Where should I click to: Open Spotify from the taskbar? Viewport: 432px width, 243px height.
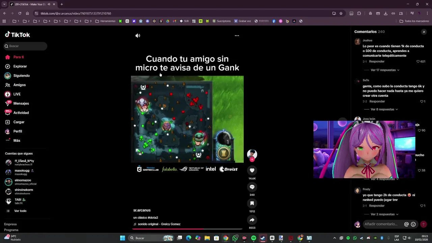(253, 238)
